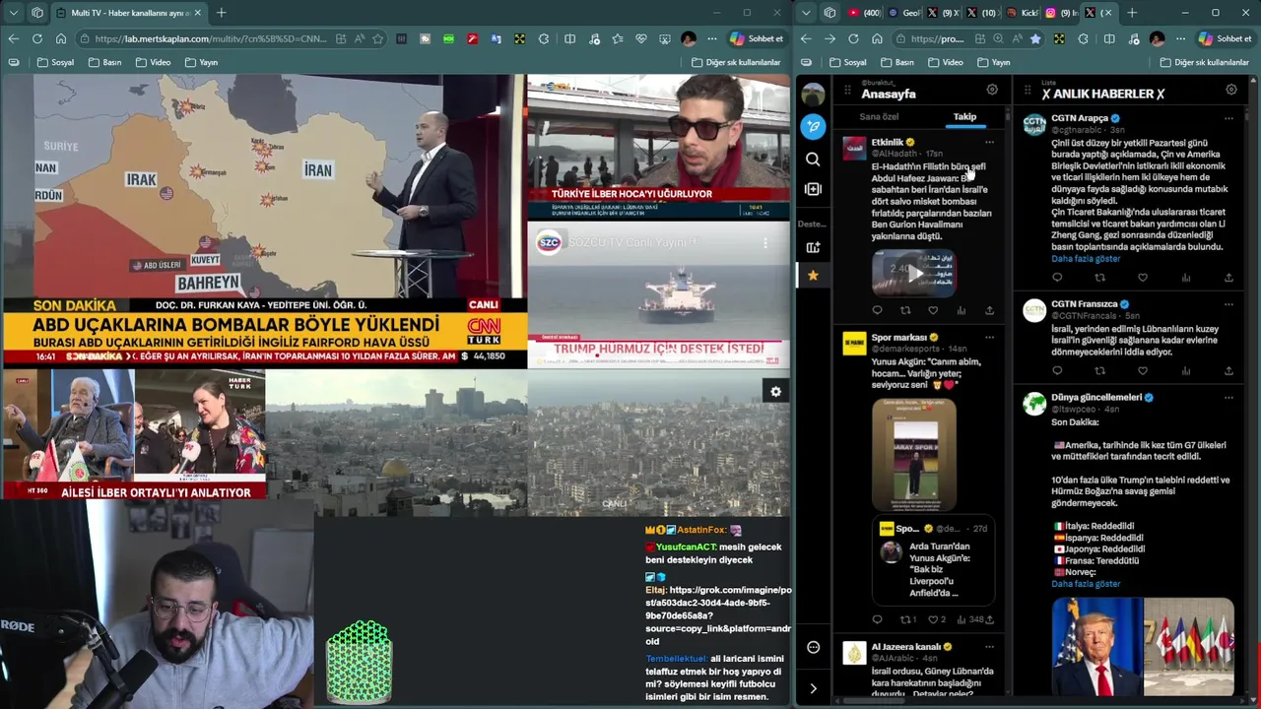Open options menu on Dünya güncellemeleri post

click(1228, 398)
